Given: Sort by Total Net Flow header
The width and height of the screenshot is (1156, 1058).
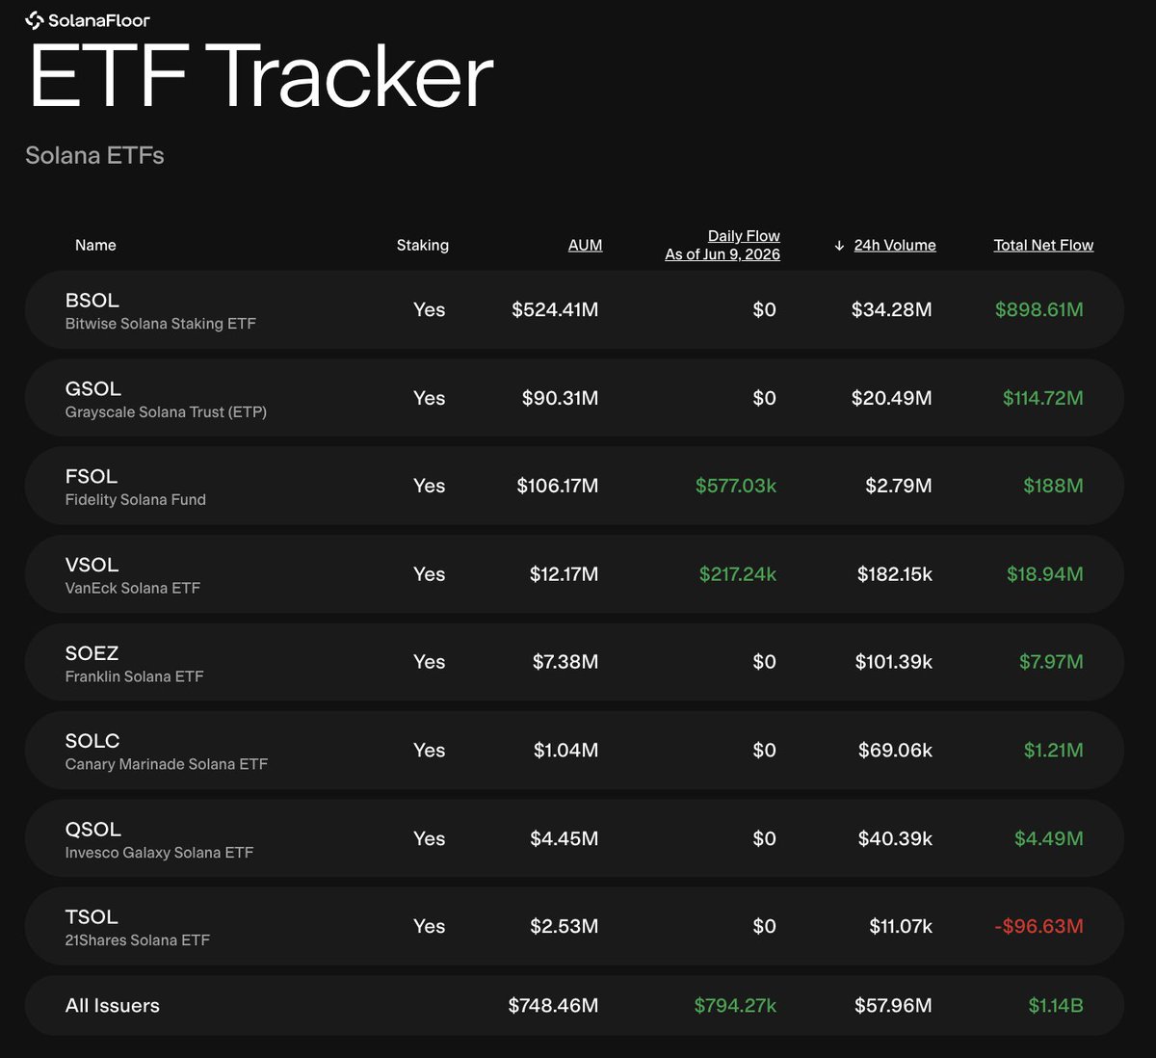Looking at the screenshot, I should 1043,245.
